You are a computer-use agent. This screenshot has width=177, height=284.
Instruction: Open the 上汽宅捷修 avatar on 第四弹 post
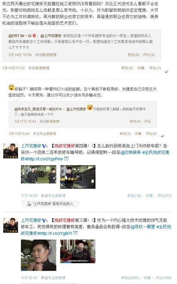pyautogui.click(x=11, y=151)
